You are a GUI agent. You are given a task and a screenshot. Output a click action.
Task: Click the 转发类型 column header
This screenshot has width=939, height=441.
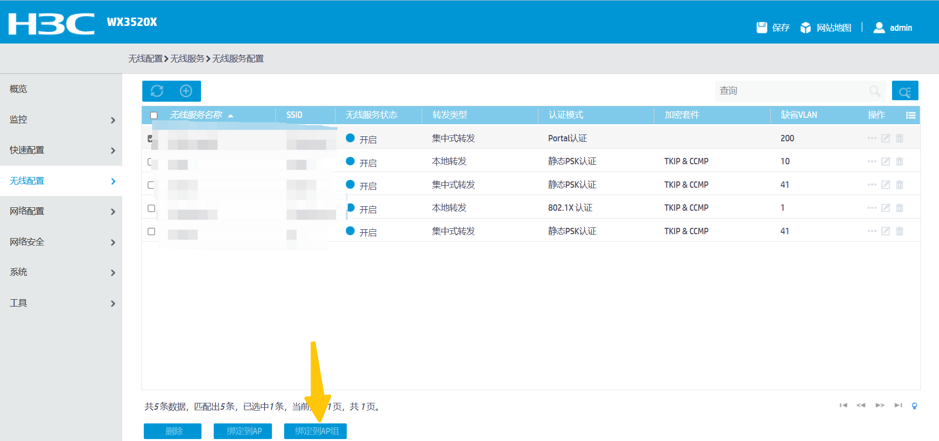(x=450, y=115)
